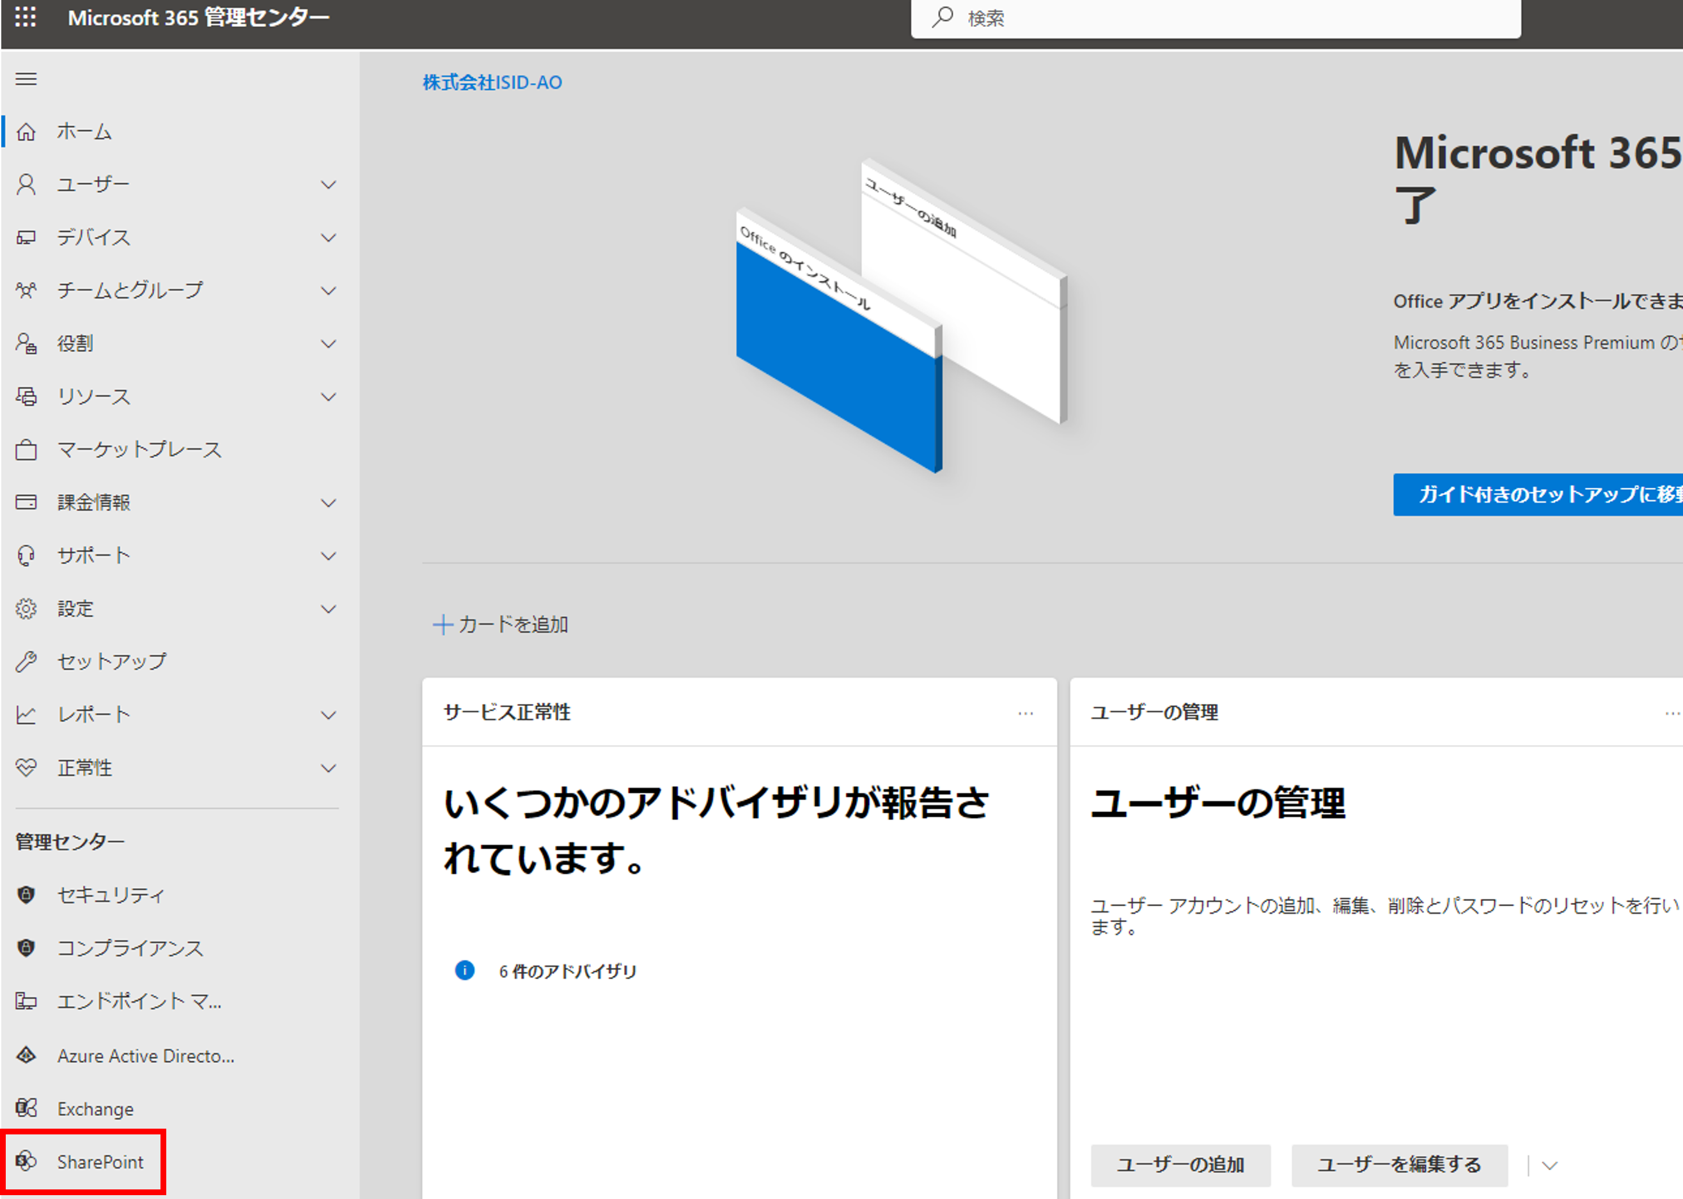The image size is (1683, 1199).
Task: Click the Settings gear icon
Action: (26, 608)
